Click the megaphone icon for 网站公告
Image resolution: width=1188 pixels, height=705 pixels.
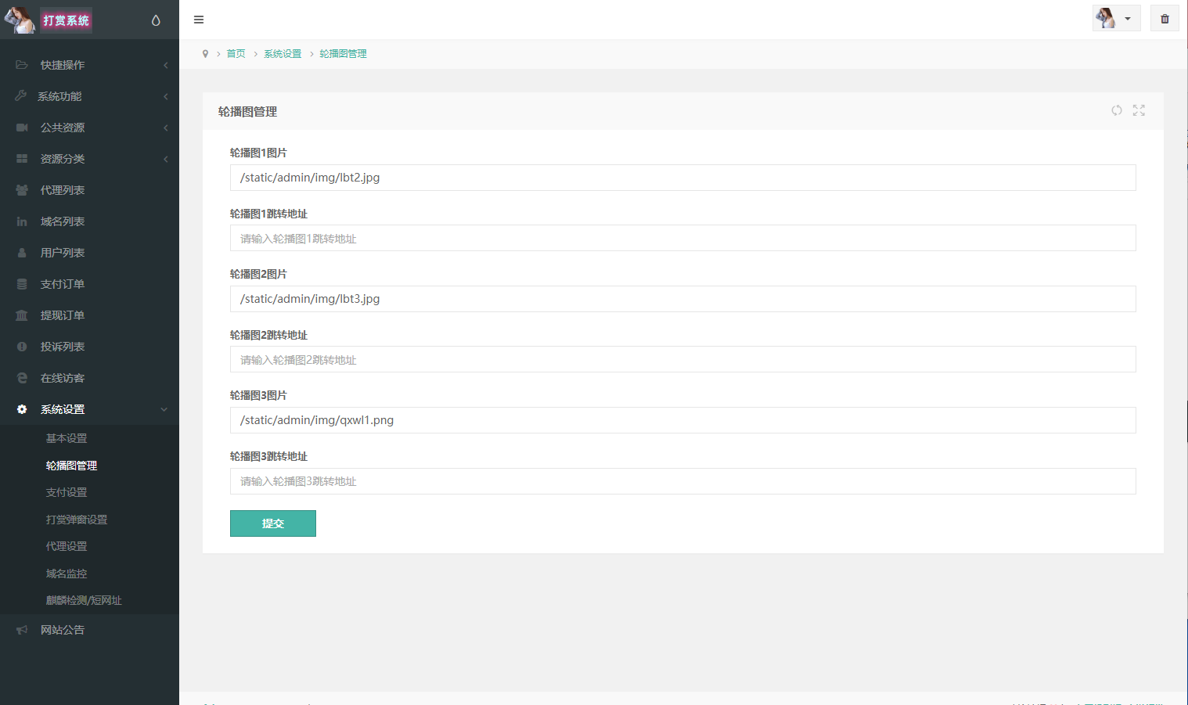[22, 630]
